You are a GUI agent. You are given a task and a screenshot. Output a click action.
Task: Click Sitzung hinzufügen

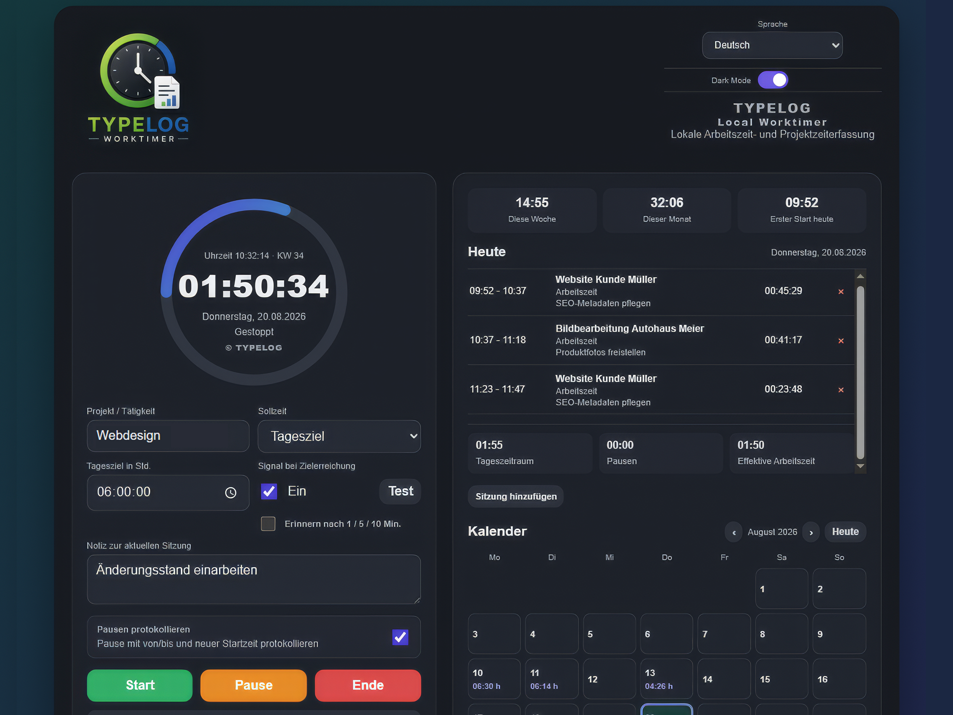(516, 497)
